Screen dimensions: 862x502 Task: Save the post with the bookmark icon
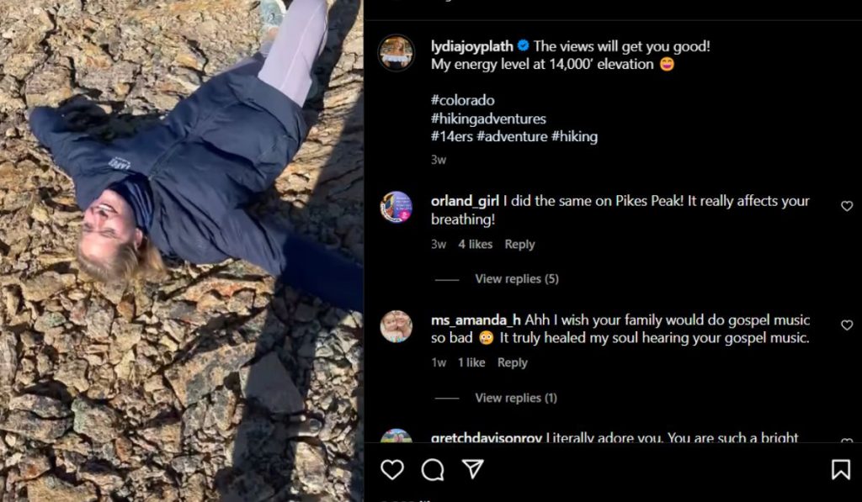[x=840, y=469]
